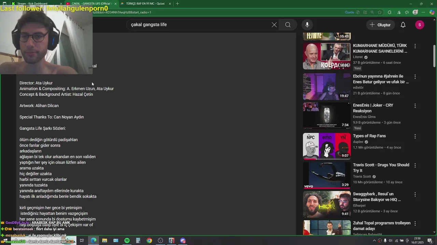Start voice search with microphone icon
This screenshot has width=437, height=245.
307,25
